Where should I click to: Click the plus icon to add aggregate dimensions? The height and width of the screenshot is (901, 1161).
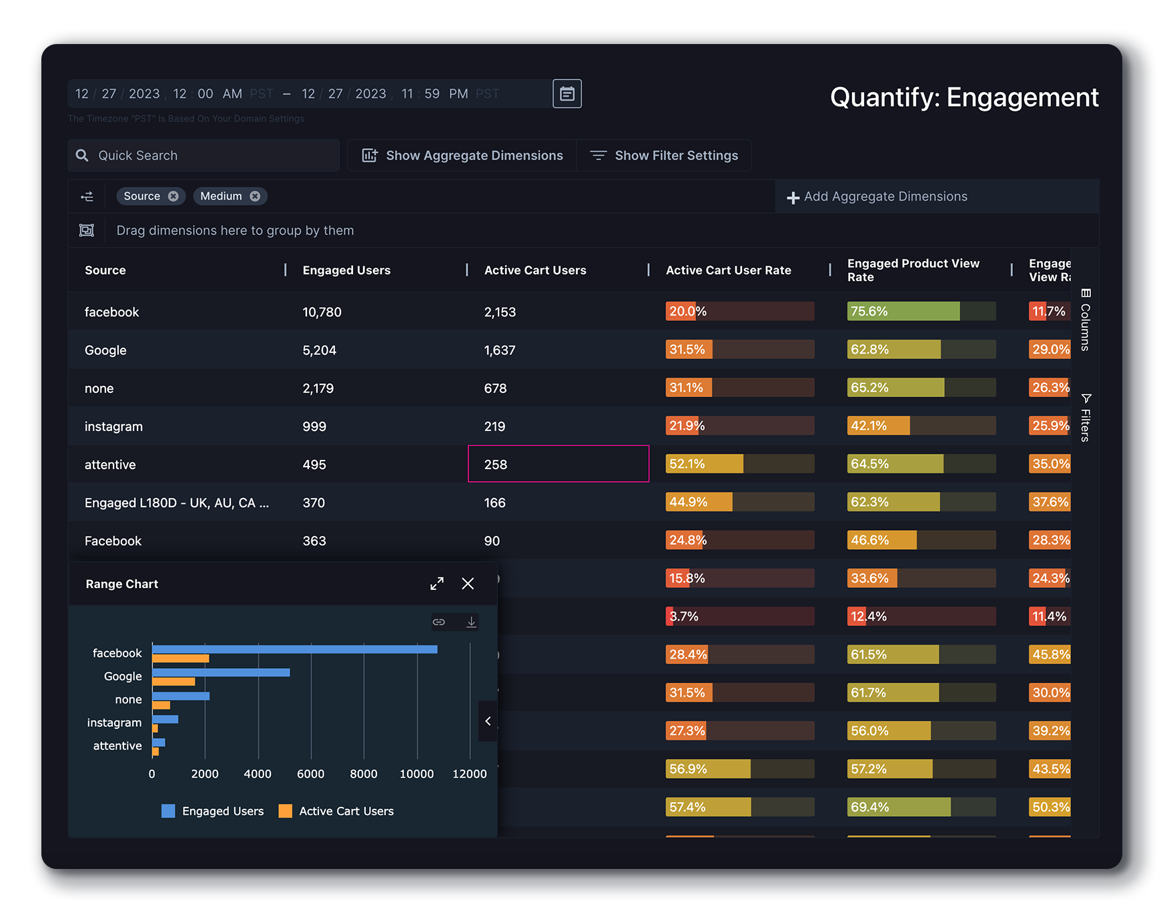click(x=793, y=197)
